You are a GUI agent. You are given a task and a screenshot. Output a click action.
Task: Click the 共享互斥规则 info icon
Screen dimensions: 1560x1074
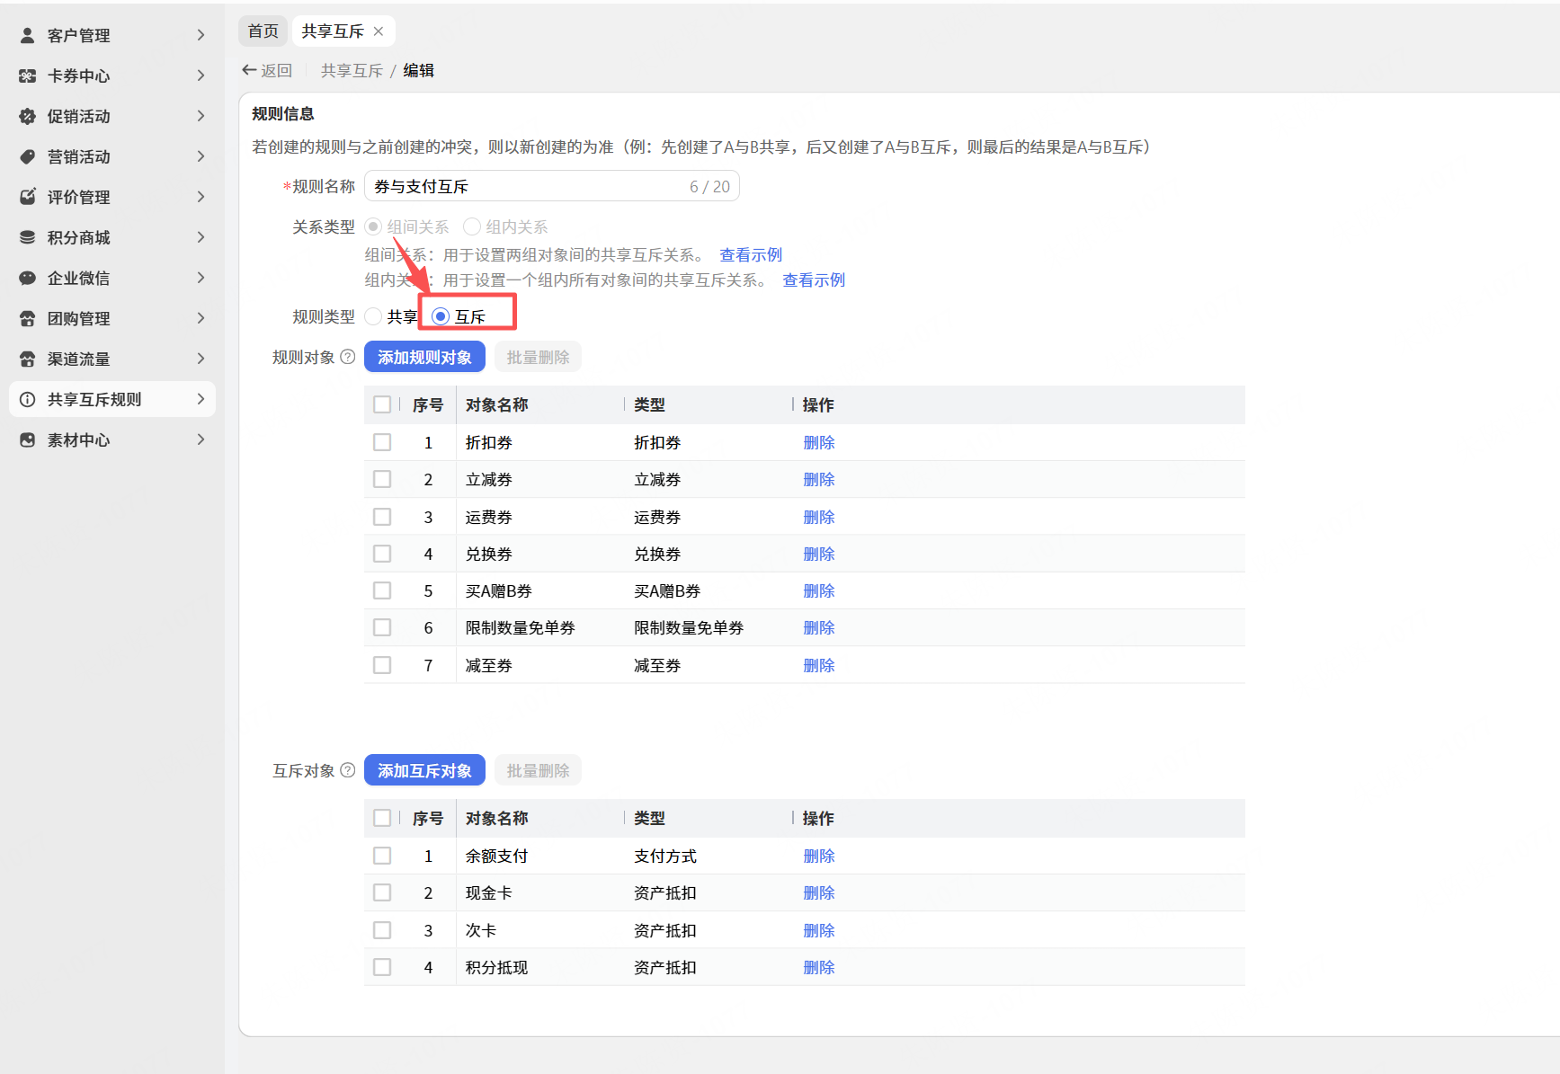[28, 399]
